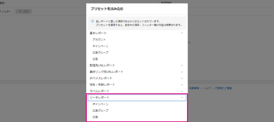
Task: Click the 配信先URLレポート heading label
Action: 102,65
